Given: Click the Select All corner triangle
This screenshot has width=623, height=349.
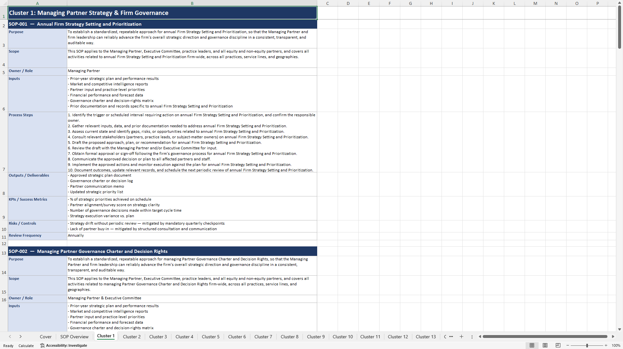Looking at the screenshot, I should tap(4, 3).
